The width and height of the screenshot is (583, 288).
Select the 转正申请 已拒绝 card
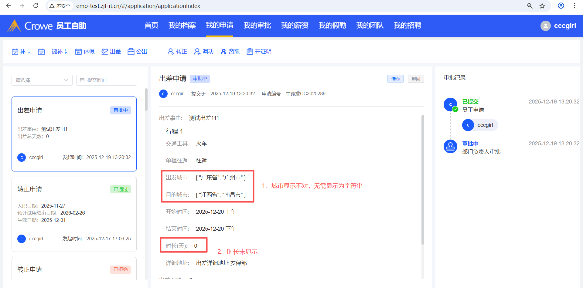coord(74,269)
